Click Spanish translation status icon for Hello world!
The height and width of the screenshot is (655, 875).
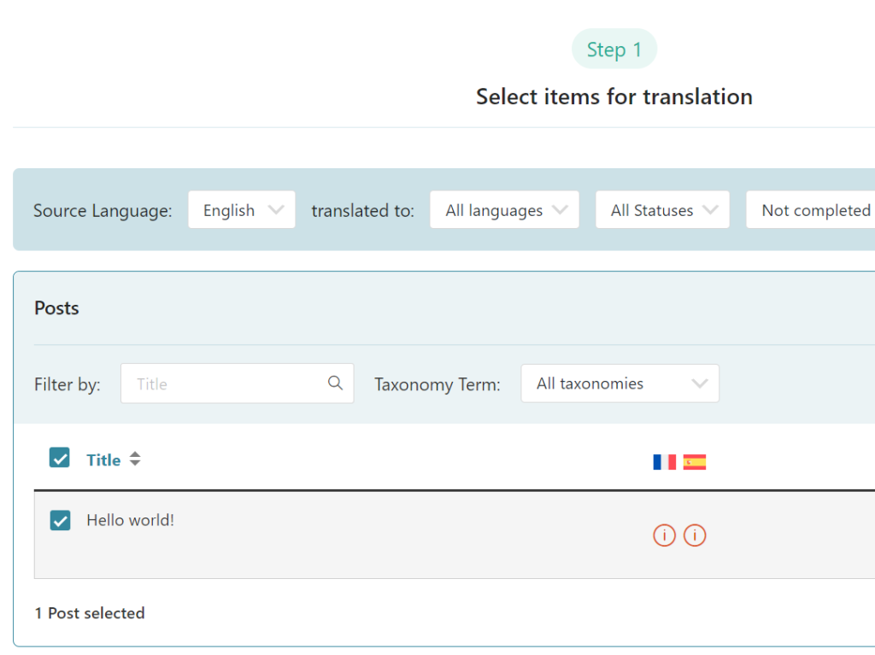[694, 535]
